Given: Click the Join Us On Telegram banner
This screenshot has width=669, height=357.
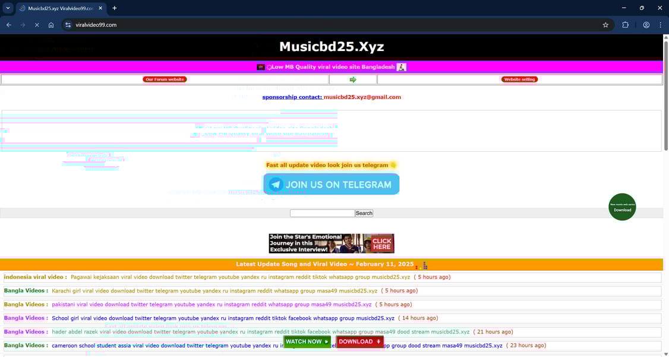Looking at the screenshot, I should click(332, 184).
